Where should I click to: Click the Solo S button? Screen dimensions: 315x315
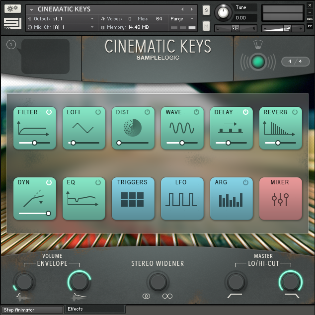(206, 10)
